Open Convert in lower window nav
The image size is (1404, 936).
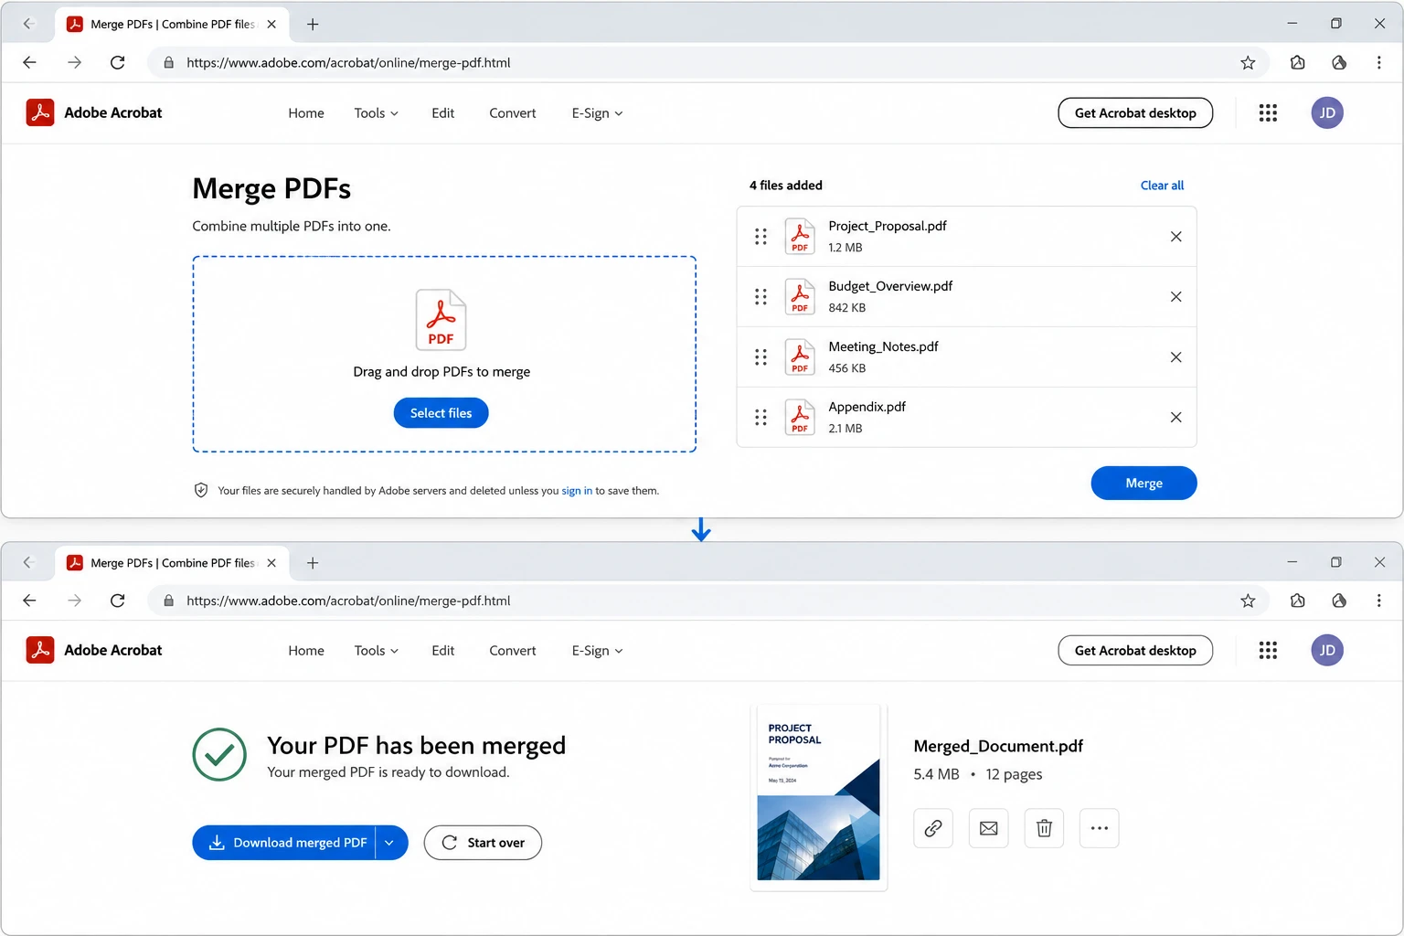[513, 651]
